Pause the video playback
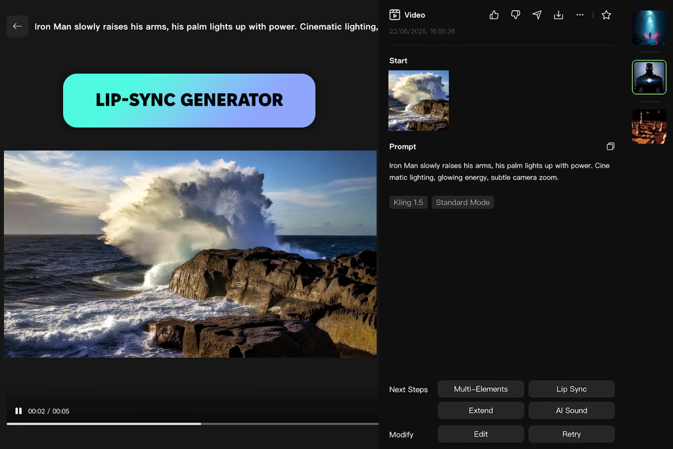 click(x=18, y=411)
